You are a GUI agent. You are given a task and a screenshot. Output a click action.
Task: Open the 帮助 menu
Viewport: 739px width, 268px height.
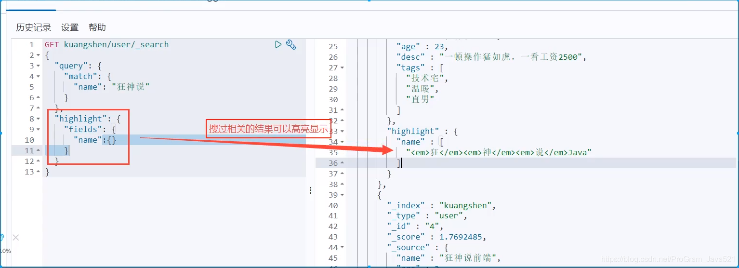97,27
